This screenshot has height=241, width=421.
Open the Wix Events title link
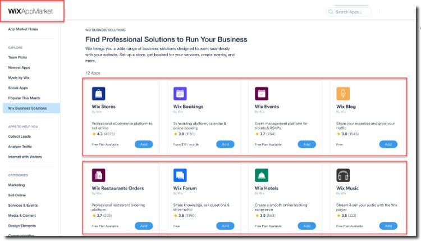(x=267, y=107)
